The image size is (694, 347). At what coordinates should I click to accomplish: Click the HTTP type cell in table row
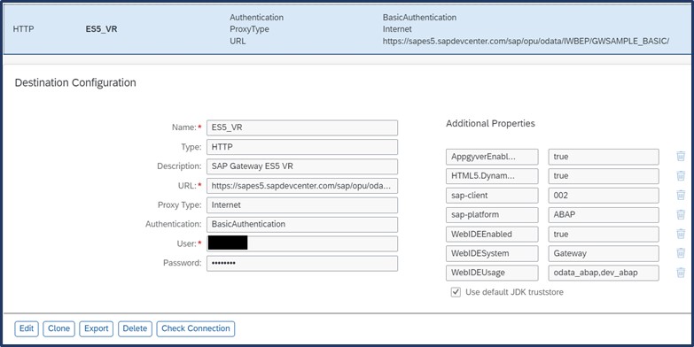[x=23, y=29]
